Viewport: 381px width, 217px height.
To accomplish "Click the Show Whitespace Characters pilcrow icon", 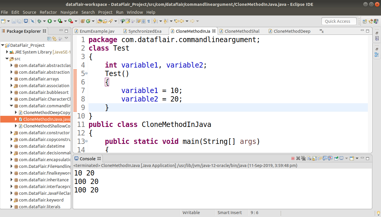I will point(149,21).
